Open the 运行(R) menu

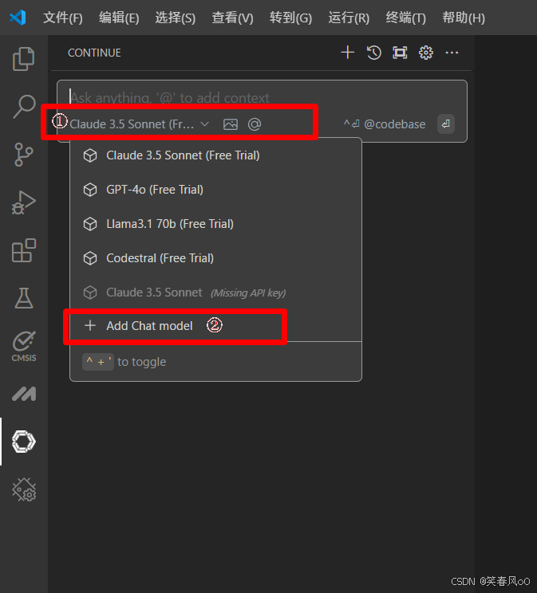349,18
